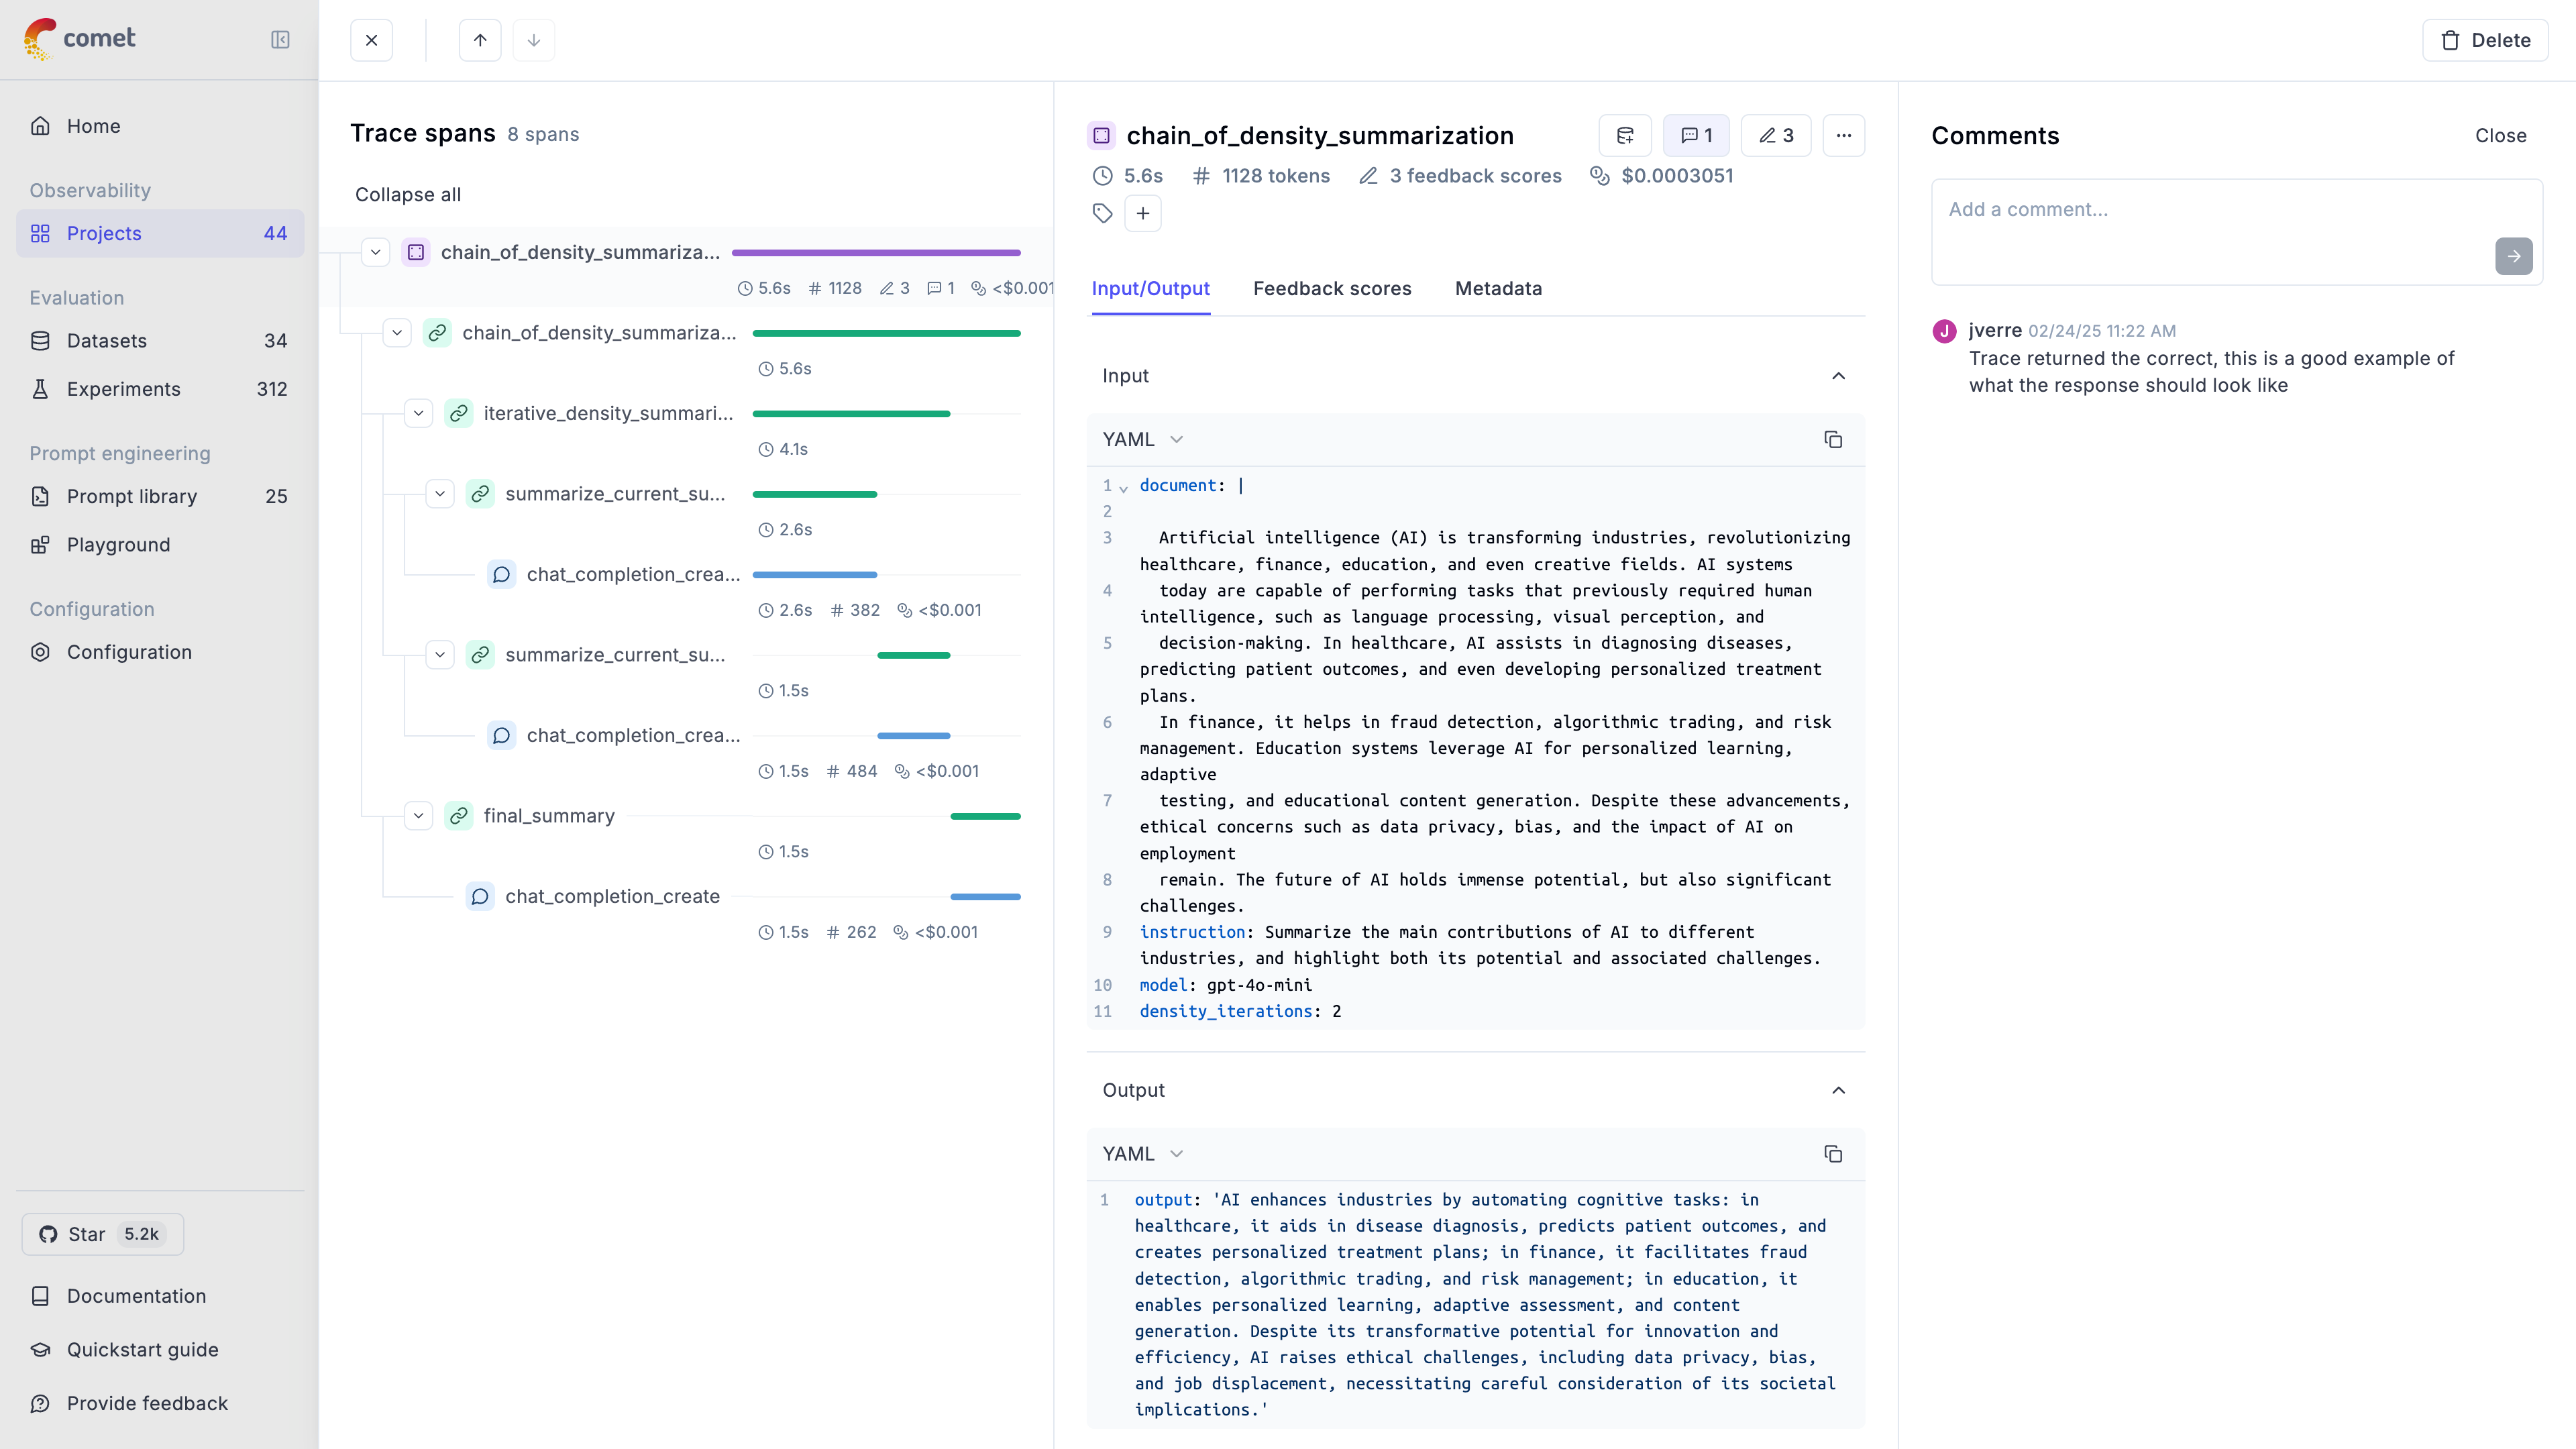Go to the previous trace with up arrow
This screenshot has height=1449, width=2576.
(480, 40)
